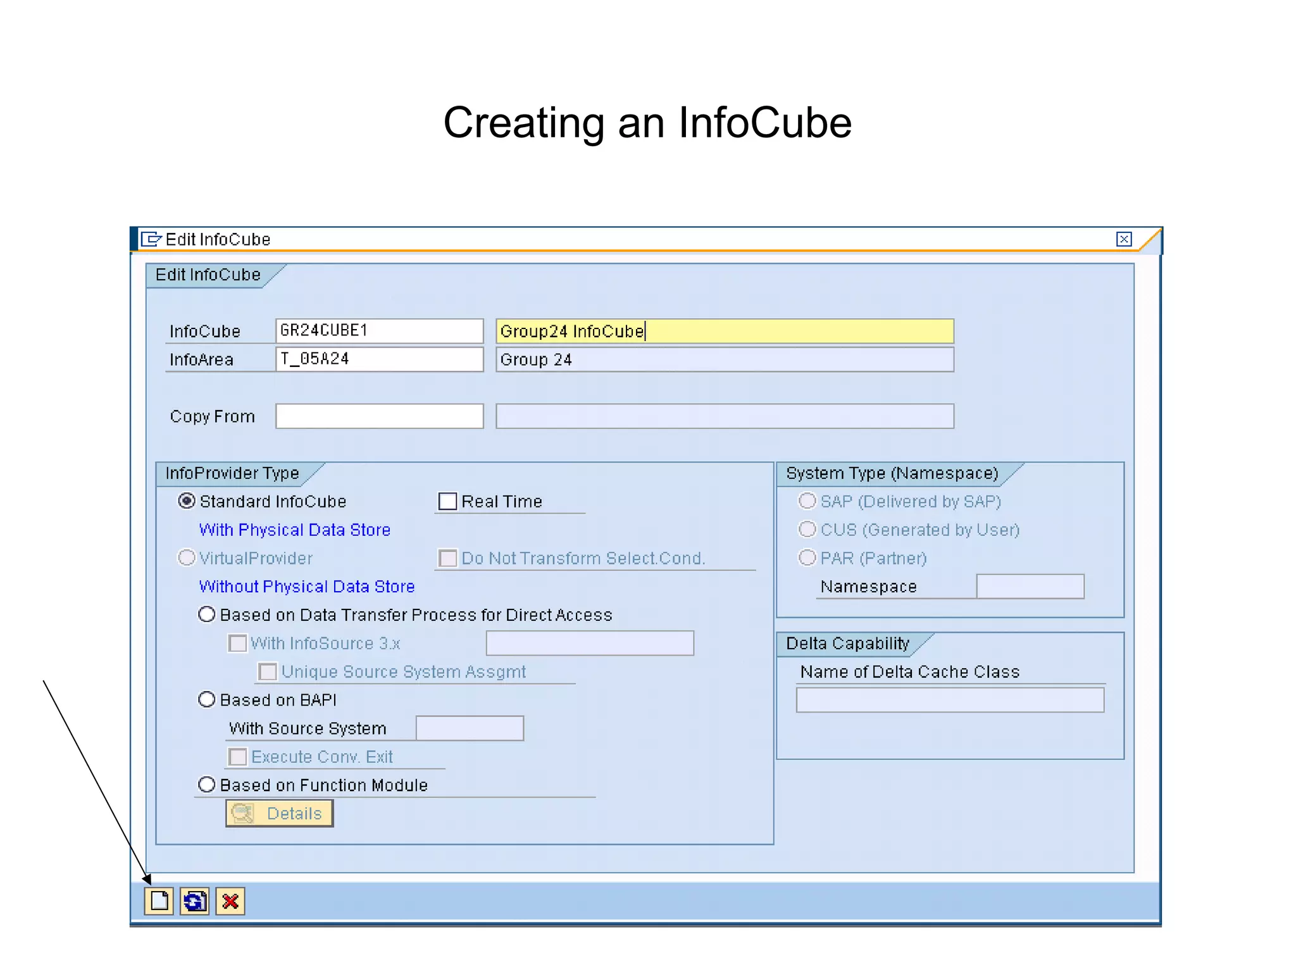Click the Copy From description field

(x=725, y=416)
